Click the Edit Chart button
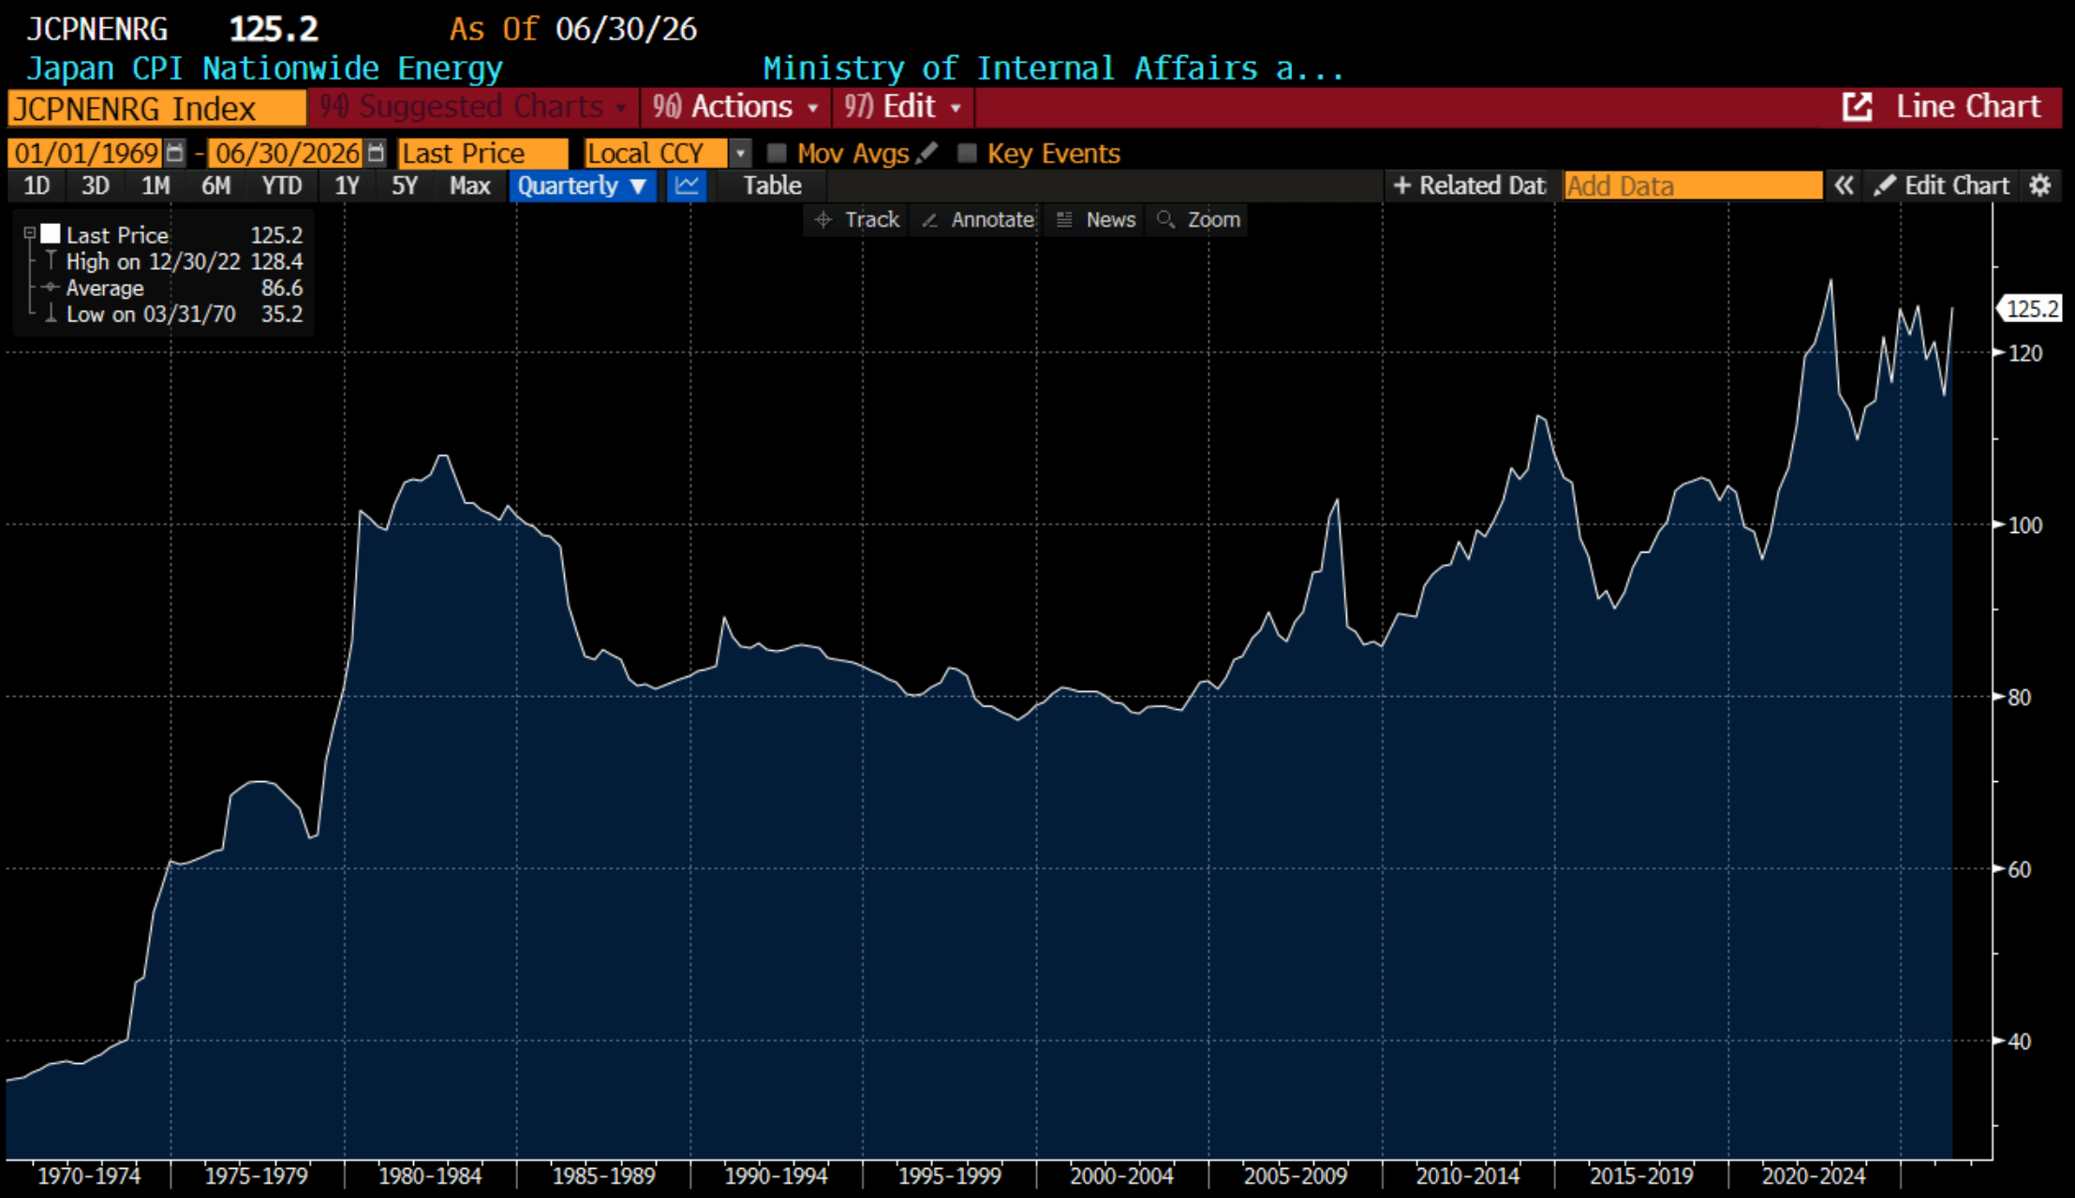The width and height of the screenshot is (2075, 1198). [1941, 185]
